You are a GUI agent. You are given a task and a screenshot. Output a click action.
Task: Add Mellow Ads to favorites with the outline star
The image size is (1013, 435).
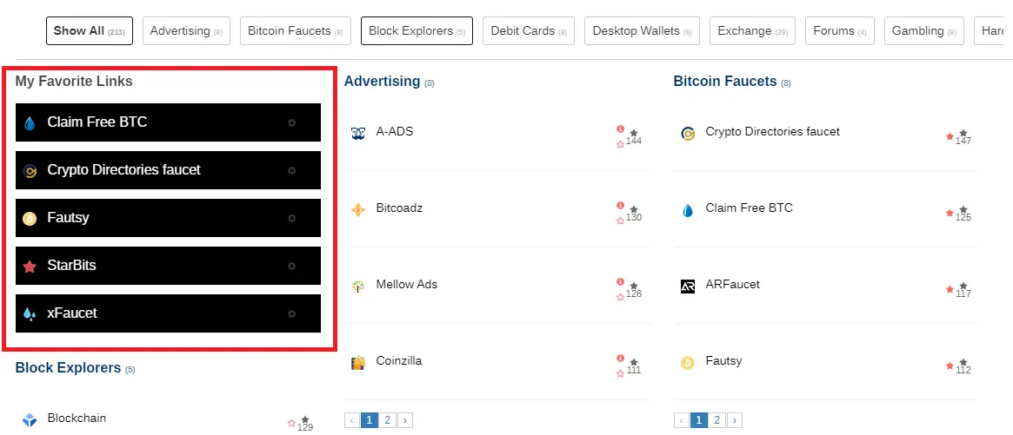coord(620,297)
